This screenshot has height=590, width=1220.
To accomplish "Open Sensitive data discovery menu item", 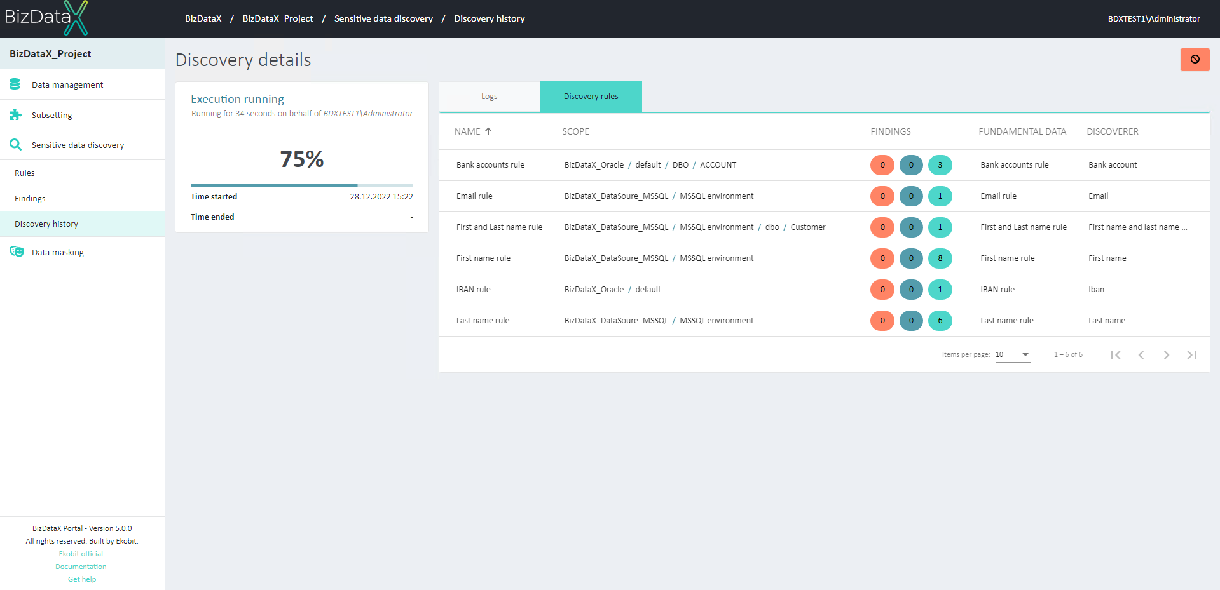I will coord(82,145).
